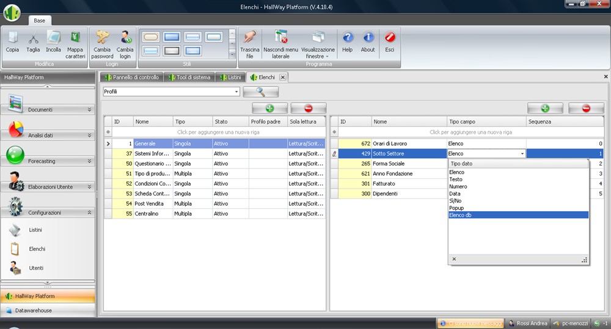
Task: Expand the Documenti sidebar group
Action: pos(48,110)
